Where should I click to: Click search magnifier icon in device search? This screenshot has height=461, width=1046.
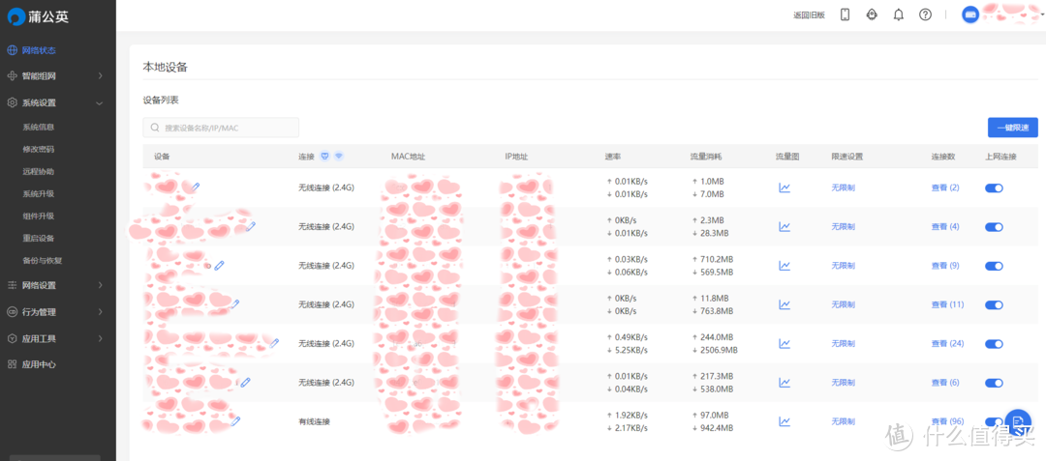click(155, 127)
